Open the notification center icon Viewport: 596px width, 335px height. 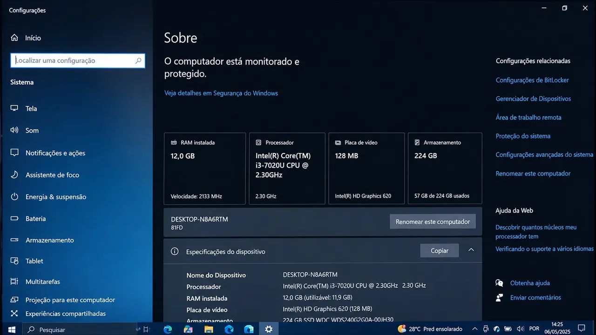[x=581, y=328]
